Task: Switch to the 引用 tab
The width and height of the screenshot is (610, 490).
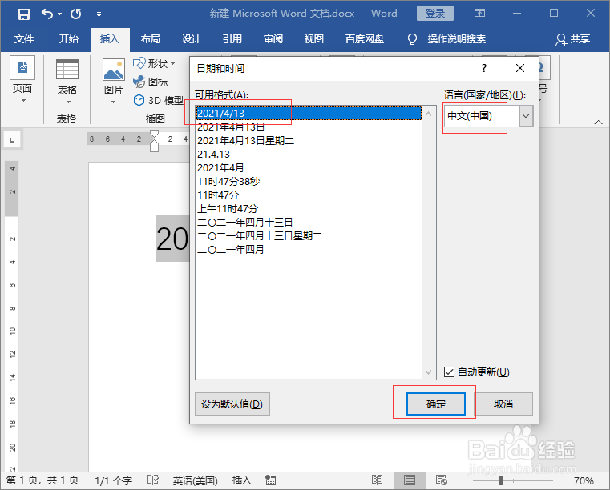Action: [232, 39]
